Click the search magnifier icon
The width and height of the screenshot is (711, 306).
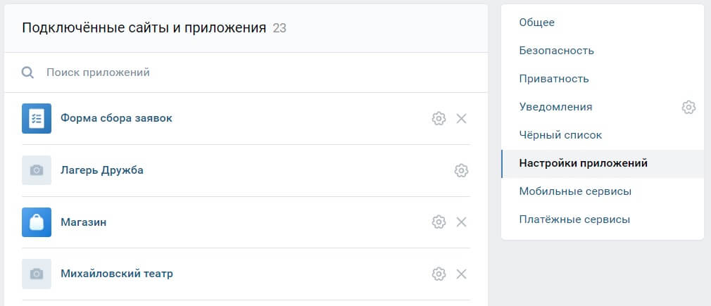click(28, 72)
